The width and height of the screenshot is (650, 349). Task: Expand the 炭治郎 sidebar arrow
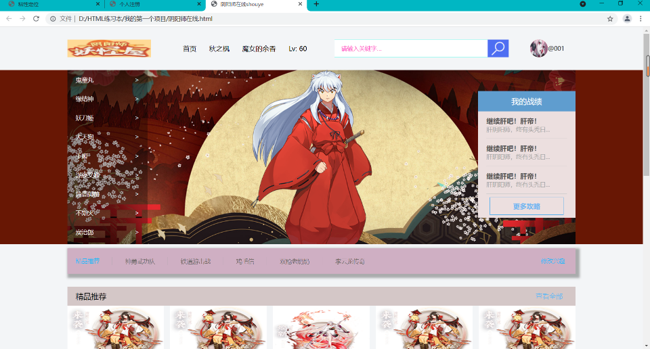click(137, 233)
